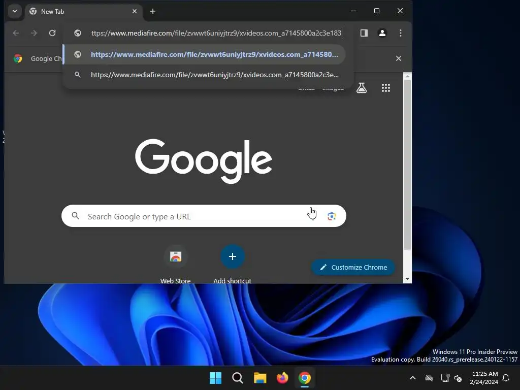Dismiss the Google Chrome info bar

399,58
